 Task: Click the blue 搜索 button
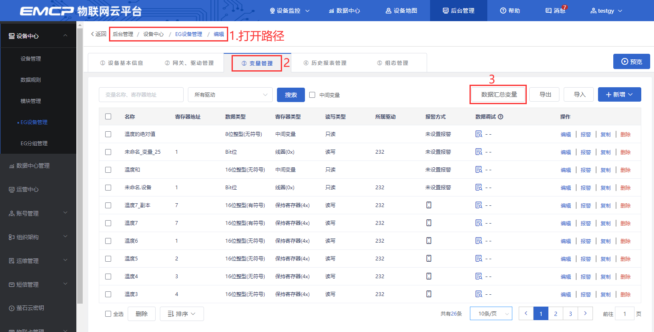291,95
